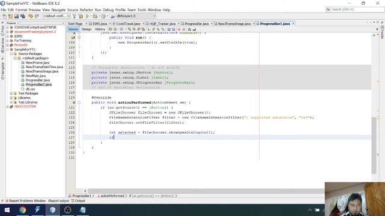Run the project with green play icon
Viewport: 385px width, 216px height.
click(x=87, y=16)
